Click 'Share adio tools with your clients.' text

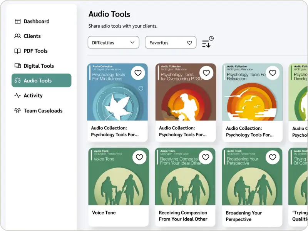tap(123, 26)
